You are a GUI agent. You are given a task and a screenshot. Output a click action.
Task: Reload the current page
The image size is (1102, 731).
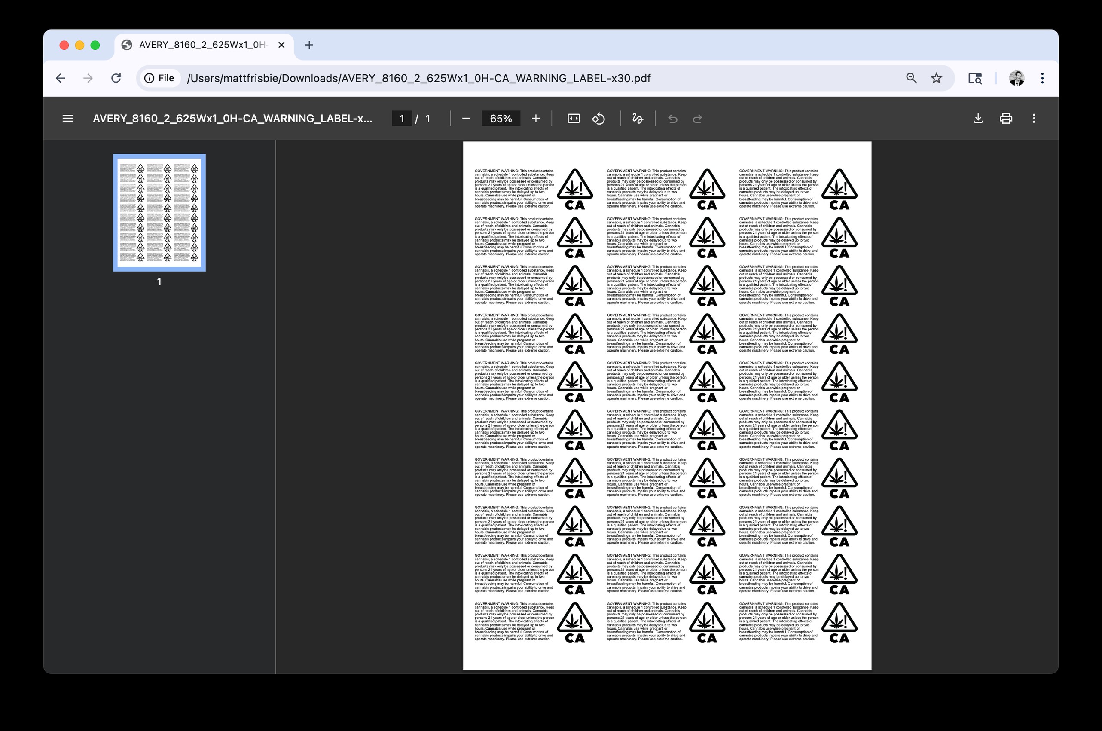pyautogui.click(x=116, y=78)
